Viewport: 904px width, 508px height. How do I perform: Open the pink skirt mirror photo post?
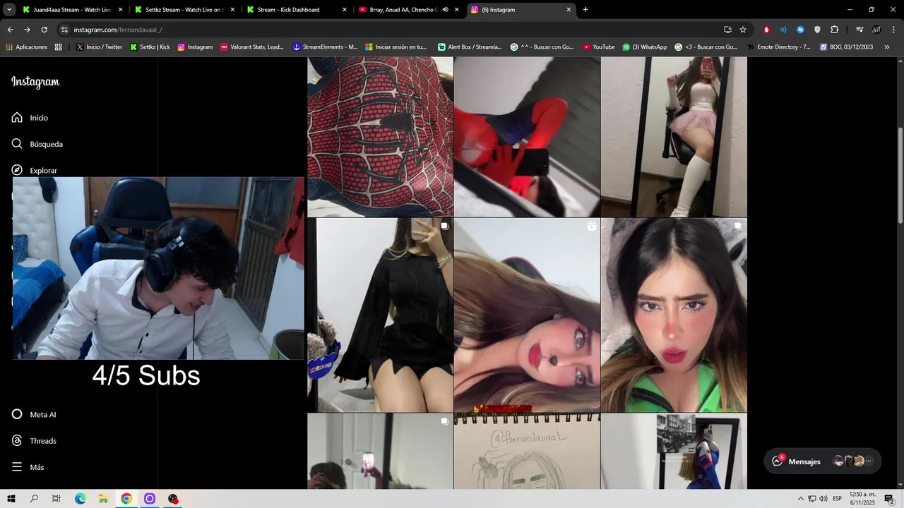(674, 137)
